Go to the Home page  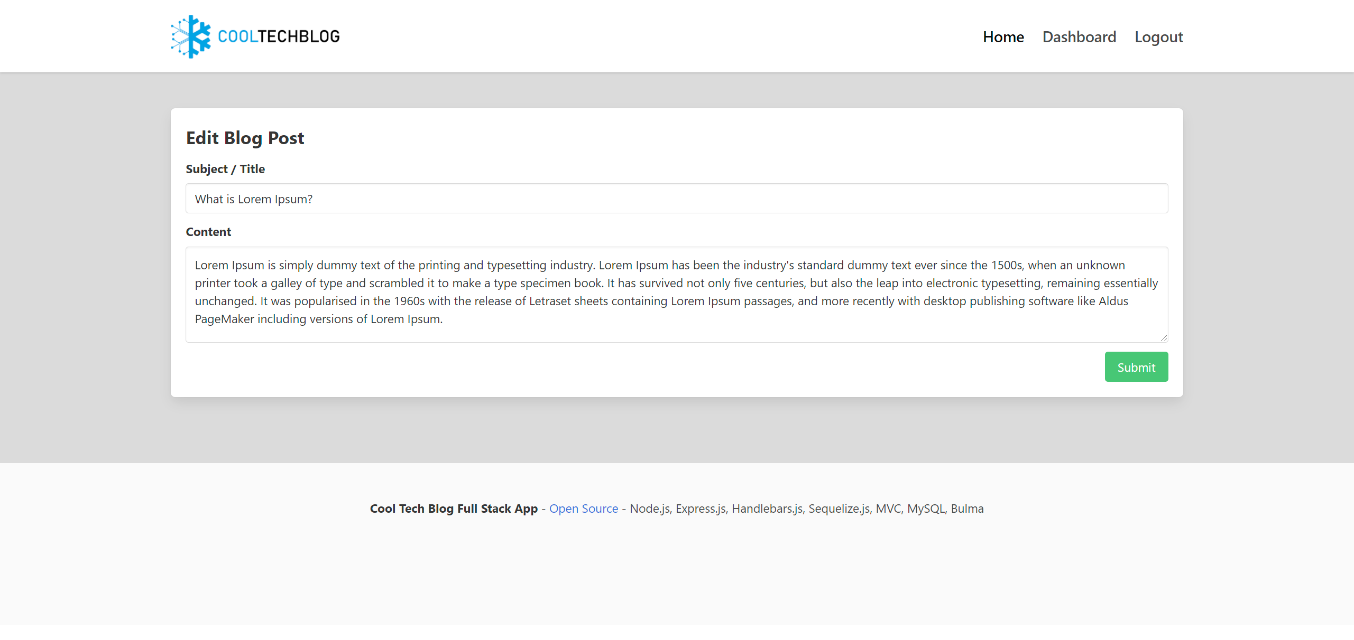(x=1003, y=37)
